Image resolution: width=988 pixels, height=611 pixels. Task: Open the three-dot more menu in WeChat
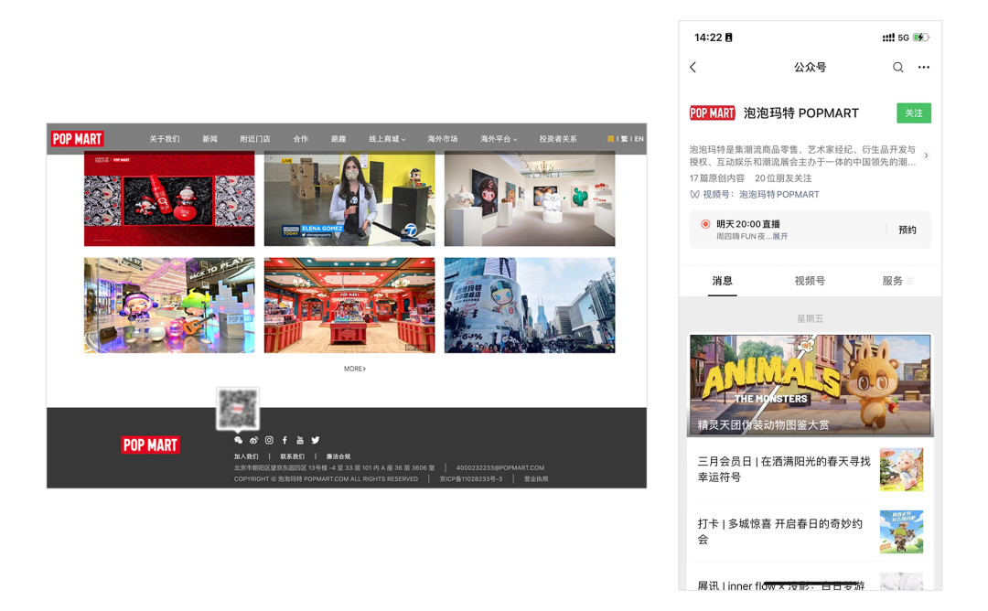(924, 68)
